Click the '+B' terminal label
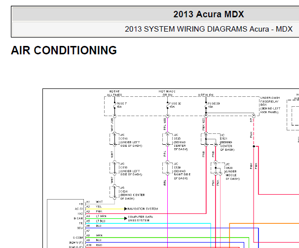Viewport: 299px width, 248px height. coord(81,205)
